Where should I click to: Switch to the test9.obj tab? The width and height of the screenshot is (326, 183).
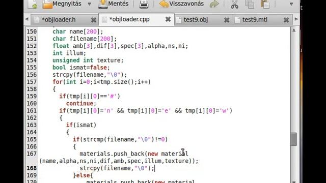click(x=196, y=20)
